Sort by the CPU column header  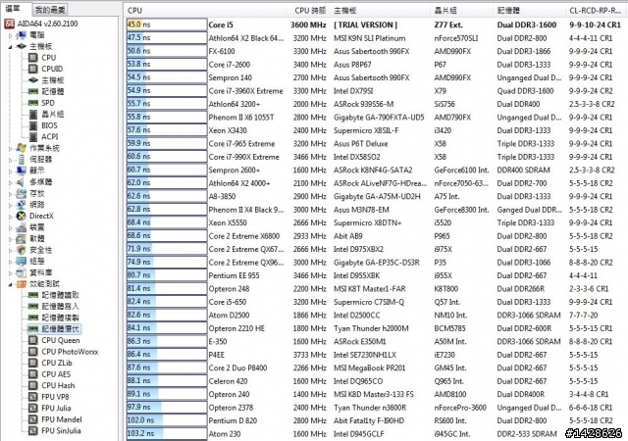pyautogui.click(x=205, y=11)
